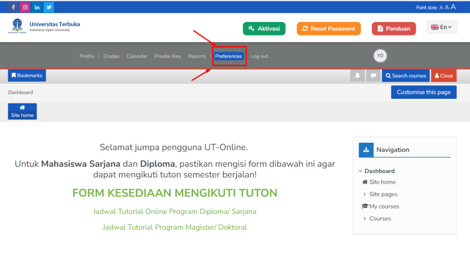Viewport: 470px width, 254px height.
Task: Open the En language dropdown
Action: pyautogui.click(x=442, y=28)
